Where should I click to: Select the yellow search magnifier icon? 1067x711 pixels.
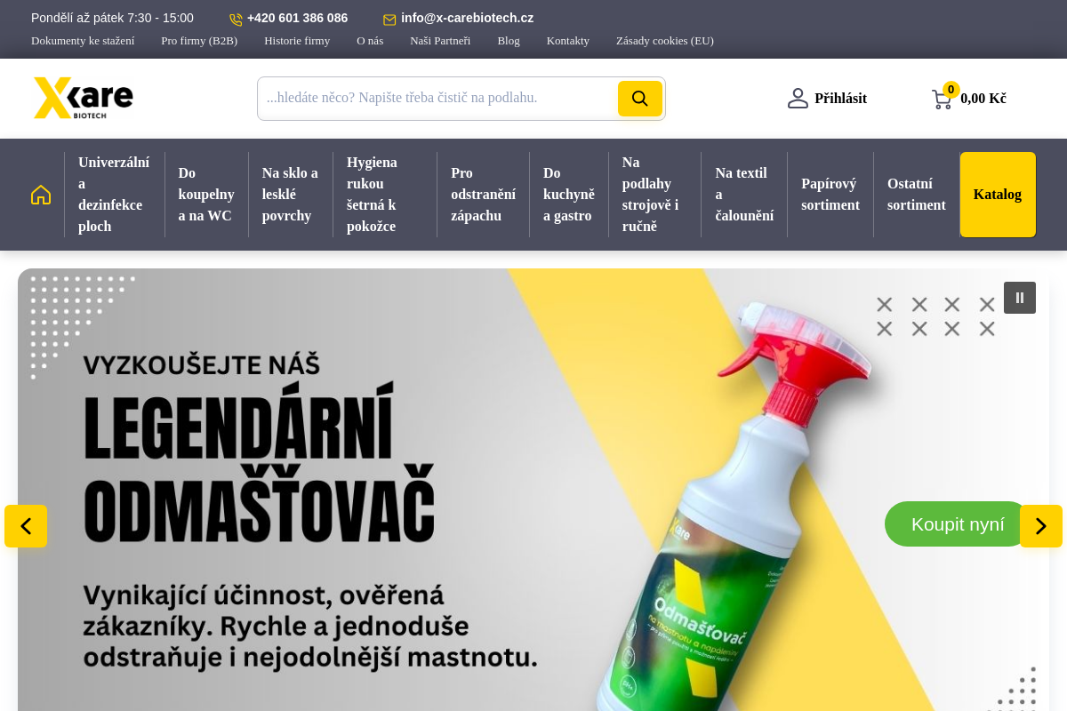coord(639,99)
